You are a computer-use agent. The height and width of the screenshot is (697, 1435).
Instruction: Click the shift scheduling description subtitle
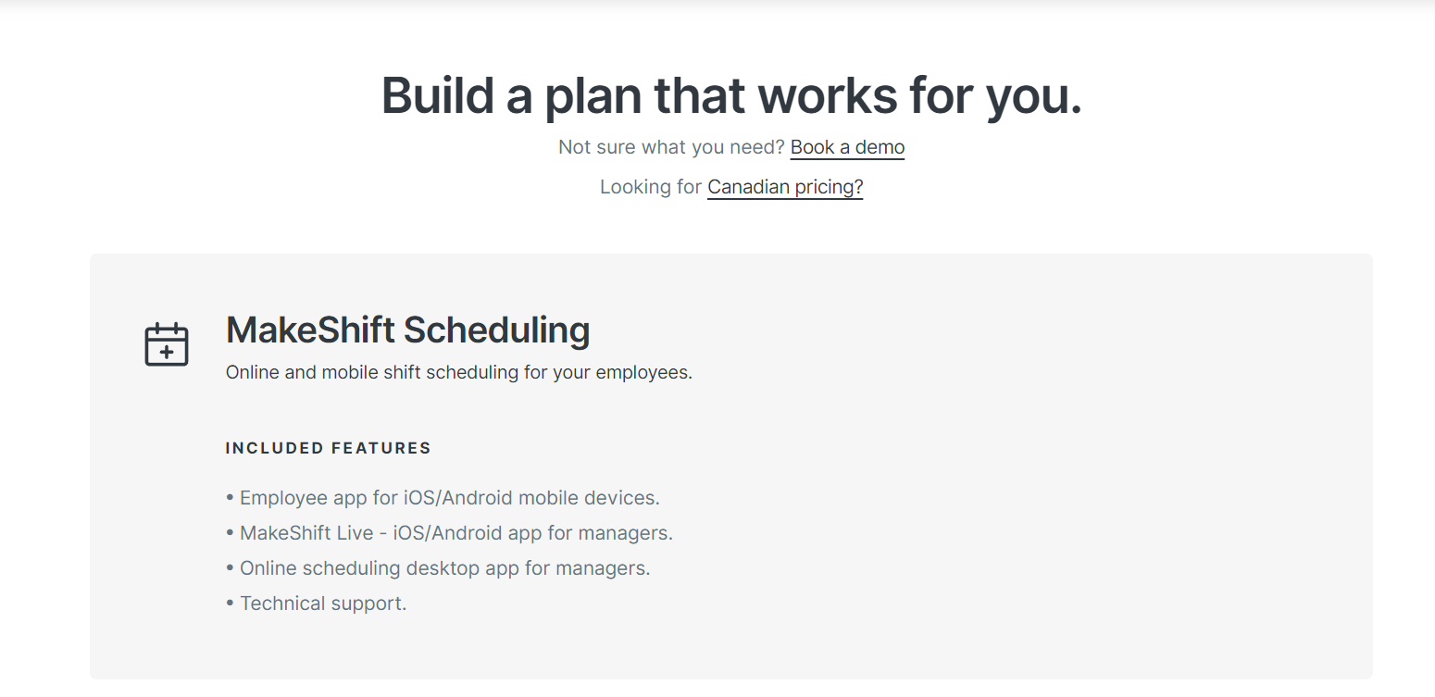458,371
